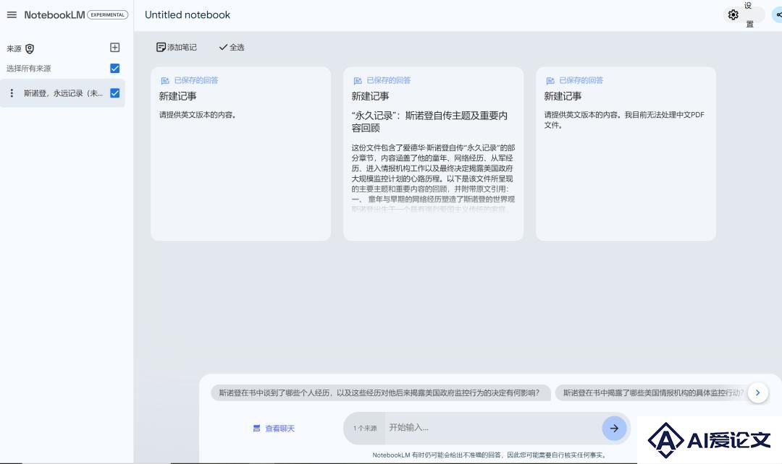Click the 全选 button

(232, 47)
